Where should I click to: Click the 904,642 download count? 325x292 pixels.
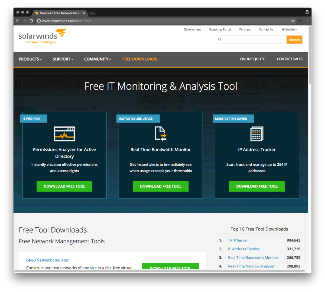tap(294, 240)
